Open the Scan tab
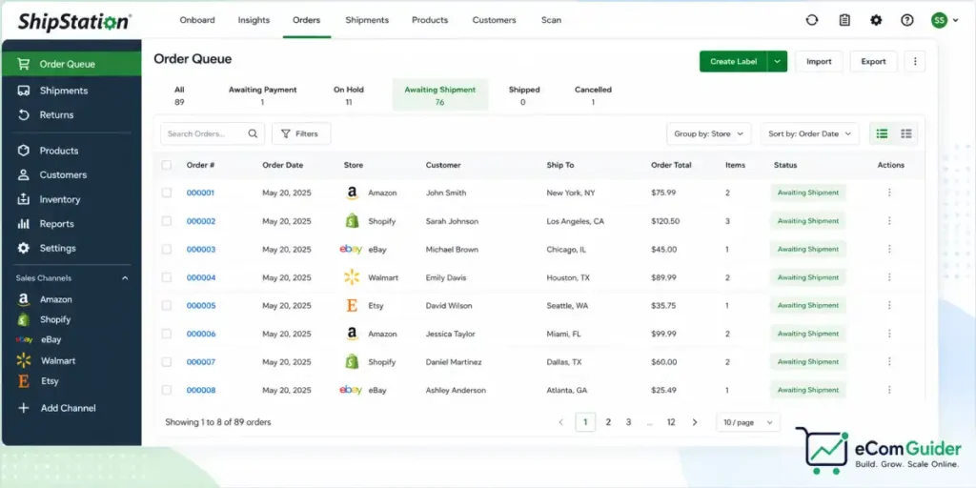 (551, 20)
